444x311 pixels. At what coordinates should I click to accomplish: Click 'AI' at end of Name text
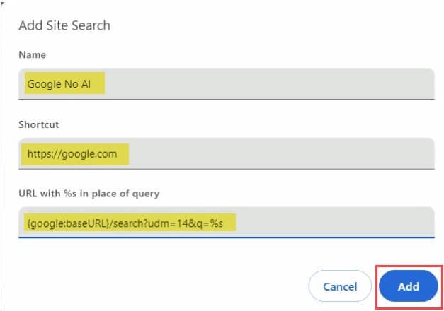(86, 84)
